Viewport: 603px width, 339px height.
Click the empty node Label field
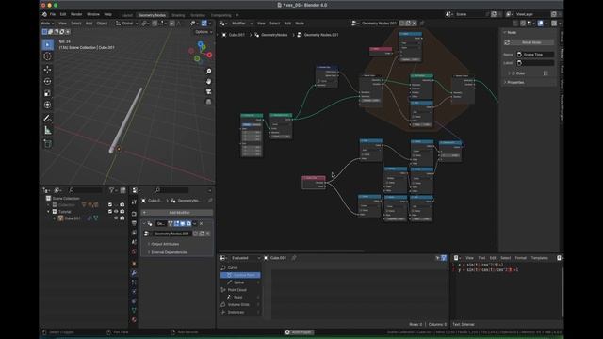(534, 63)
